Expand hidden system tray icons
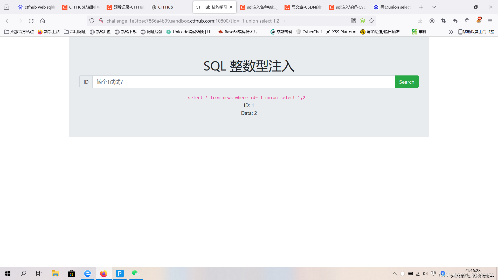Viewport: 498px width, 280px height. point(395,274)
